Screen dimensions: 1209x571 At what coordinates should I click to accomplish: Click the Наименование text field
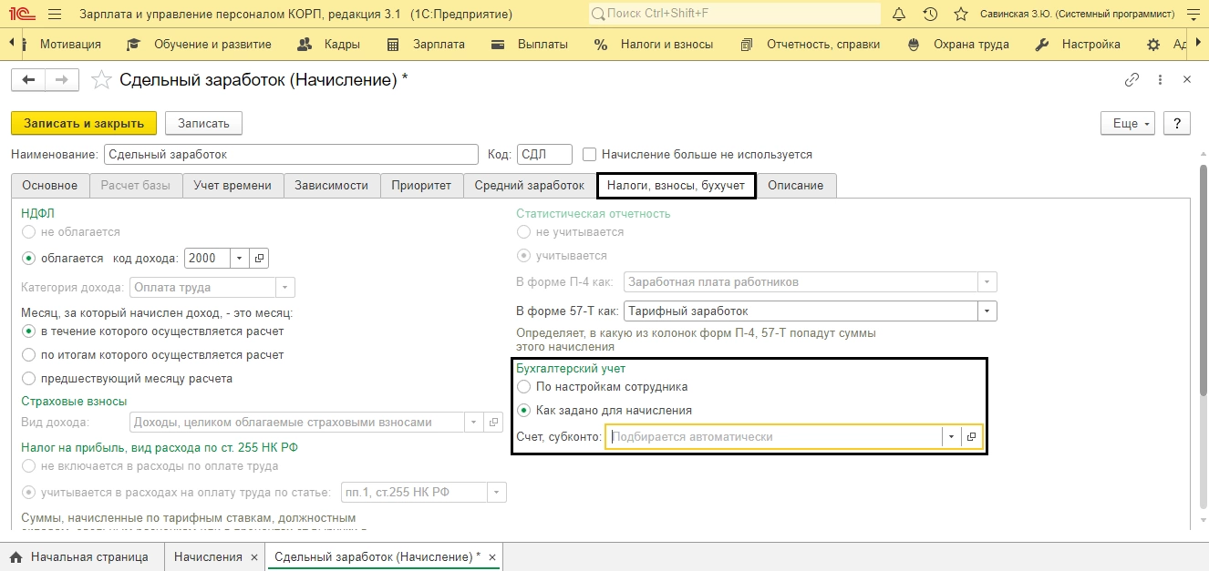pos(291,155)
